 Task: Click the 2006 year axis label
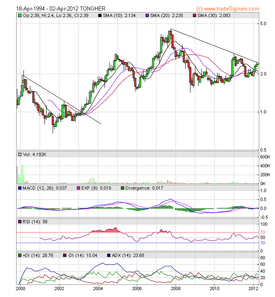137,288
